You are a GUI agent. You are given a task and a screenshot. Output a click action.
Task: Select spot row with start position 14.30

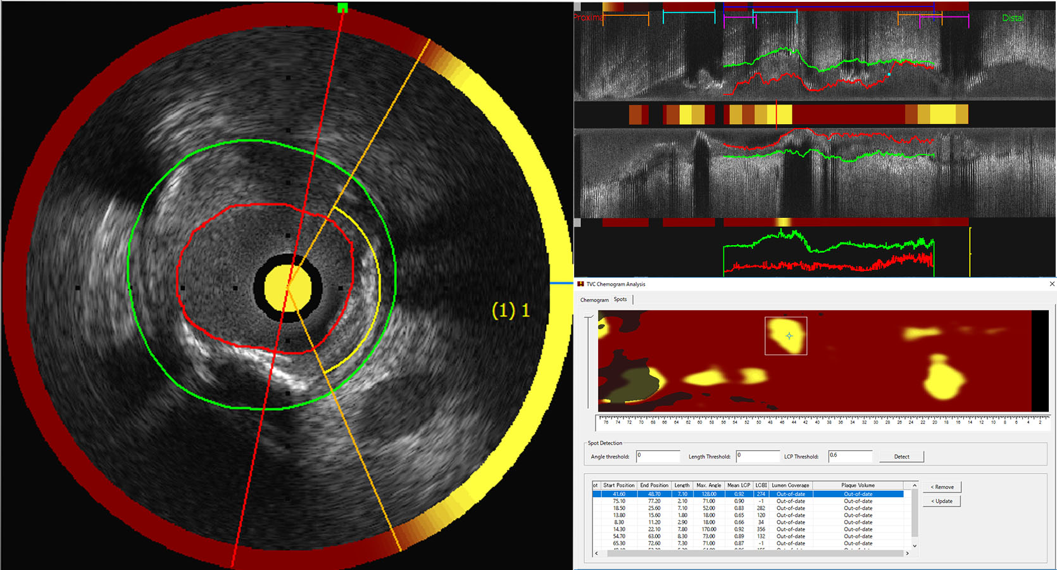pos(748,529)
